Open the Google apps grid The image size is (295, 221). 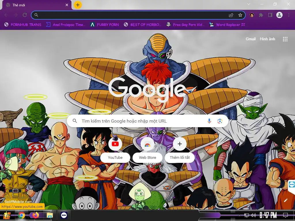285,39
